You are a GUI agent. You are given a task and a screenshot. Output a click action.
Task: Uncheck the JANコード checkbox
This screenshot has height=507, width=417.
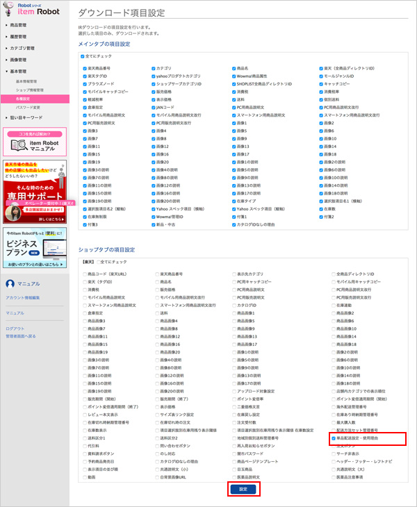pos(154,107)
